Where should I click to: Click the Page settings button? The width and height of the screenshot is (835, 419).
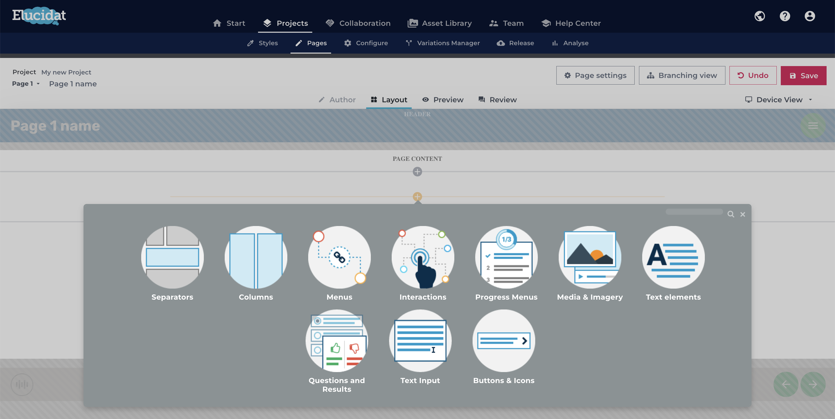(595, 76)
